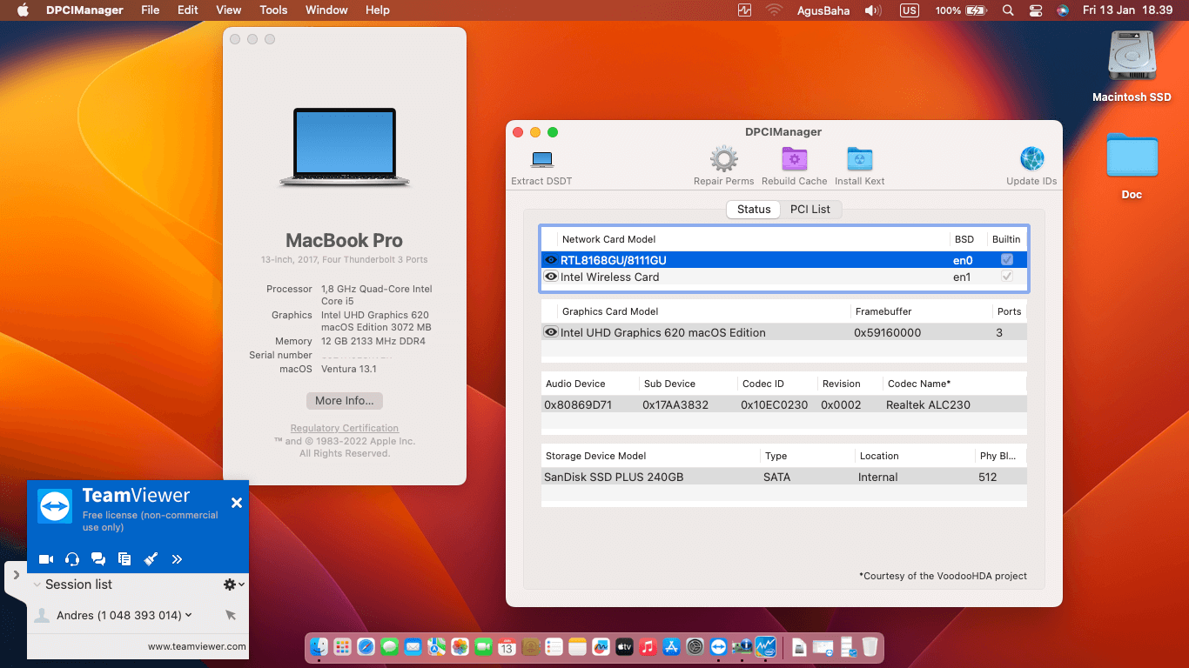Open the battery status menu

coord(961,10)
